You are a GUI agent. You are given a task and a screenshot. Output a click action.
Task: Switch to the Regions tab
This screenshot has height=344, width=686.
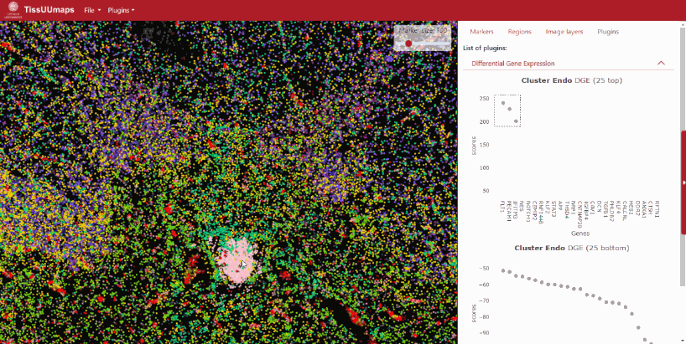tap(519, 32)
